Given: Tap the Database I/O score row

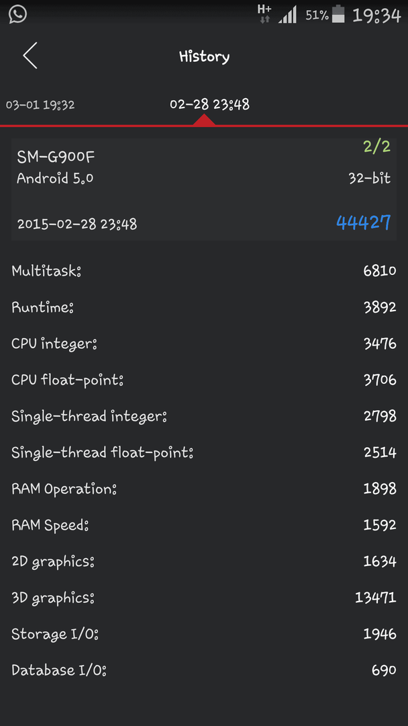Looking at the screenshot, I should [204, 671].
